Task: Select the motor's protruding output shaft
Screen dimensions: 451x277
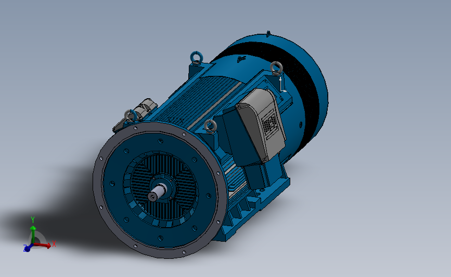Action: [x=157, y=192]
